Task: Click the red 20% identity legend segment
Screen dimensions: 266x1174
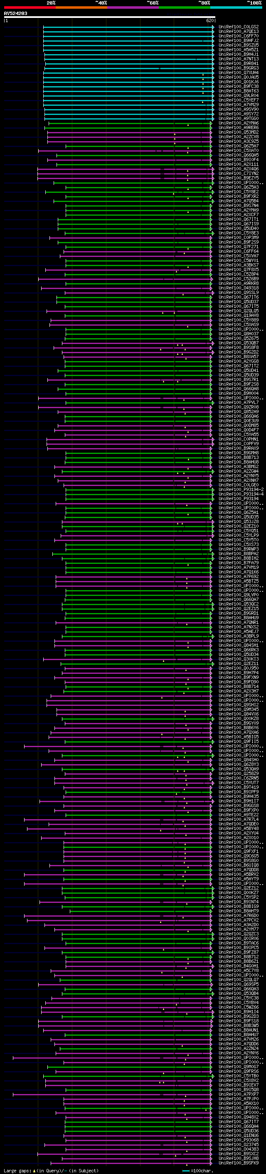Action: [x=30, y=7]
